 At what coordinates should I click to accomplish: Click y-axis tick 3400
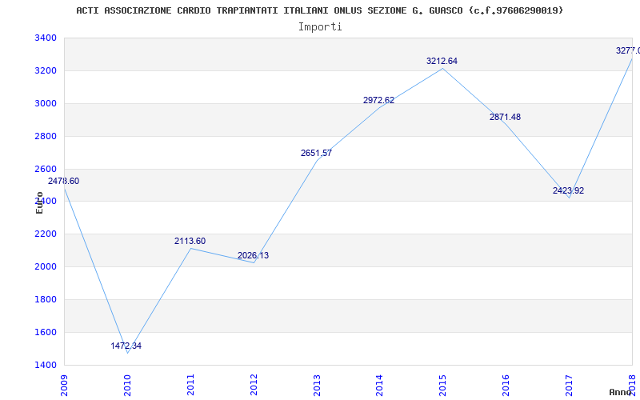pyautogui.click(x=46, y=38)
